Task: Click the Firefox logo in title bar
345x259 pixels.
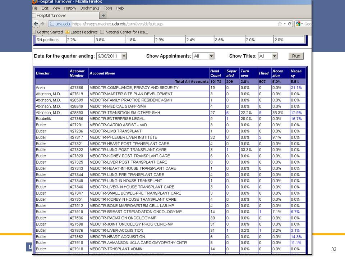Action: [34, 2]
